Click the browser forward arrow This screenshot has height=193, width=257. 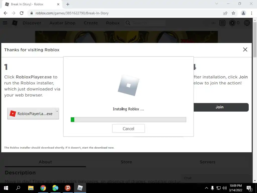click(x=14, y=13)
